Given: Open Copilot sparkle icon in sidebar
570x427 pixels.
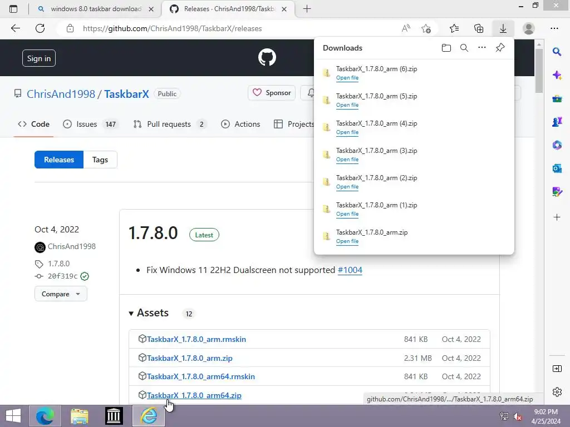Looking at the screenshot, I should [557, 75].
